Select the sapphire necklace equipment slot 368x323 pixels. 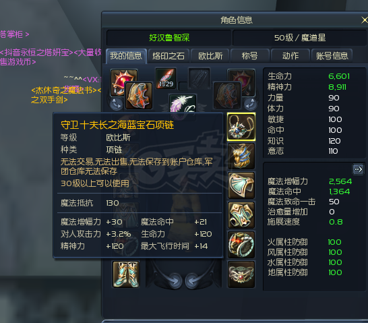pyautogui.click(x=241, y=127)
